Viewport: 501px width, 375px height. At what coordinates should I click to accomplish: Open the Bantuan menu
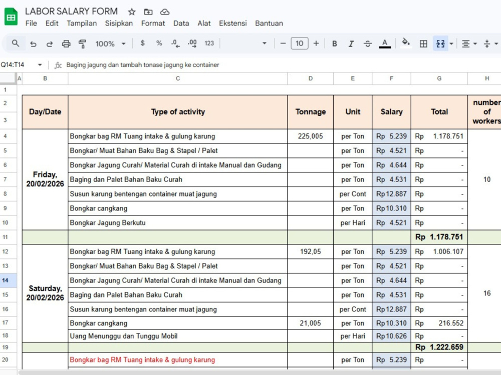coord(269,23)
